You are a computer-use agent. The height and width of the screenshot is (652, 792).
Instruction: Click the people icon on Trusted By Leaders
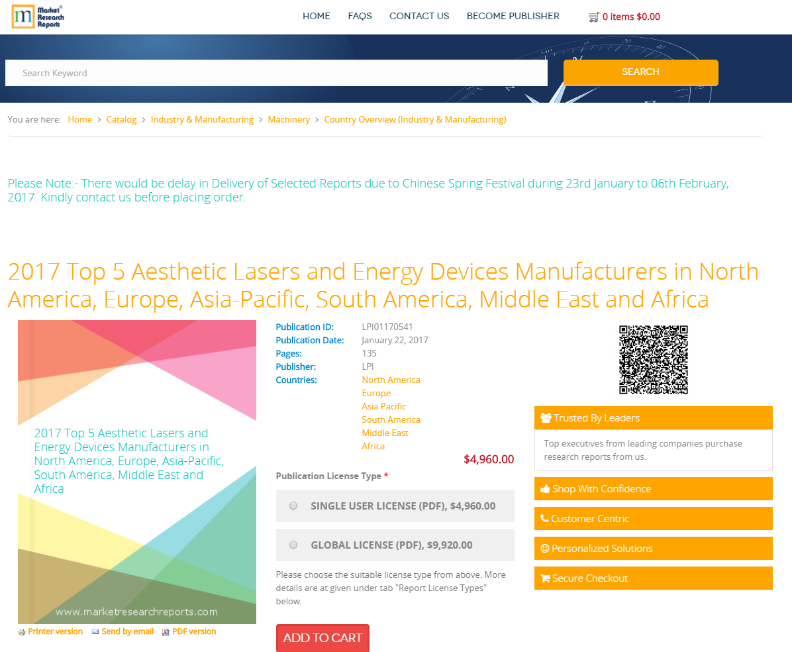coord(546,418)
